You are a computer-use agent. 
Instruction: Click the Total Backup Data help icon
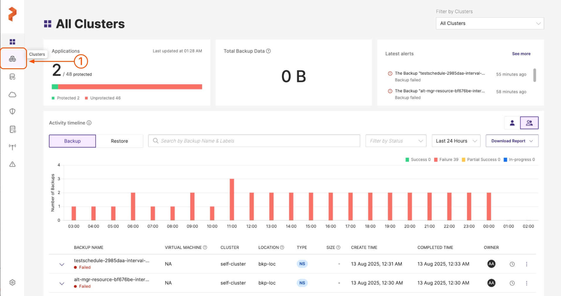[268, 51]
